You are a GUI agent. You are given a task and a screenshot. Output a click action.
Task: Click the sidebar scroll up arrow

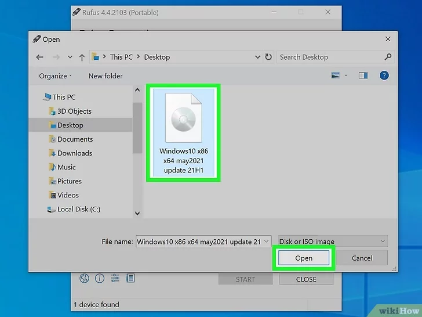pos(137,90)
